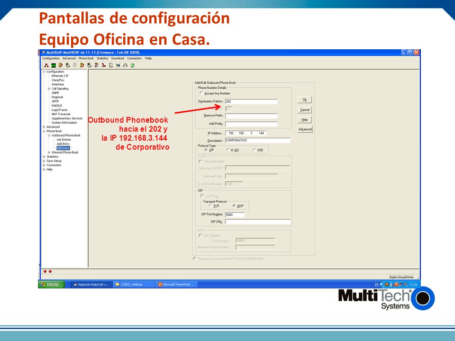Image resolution: width=455 pixels, height=341 pixels.
Task: Expand the Statistics tree node
Action: point(44,157)
